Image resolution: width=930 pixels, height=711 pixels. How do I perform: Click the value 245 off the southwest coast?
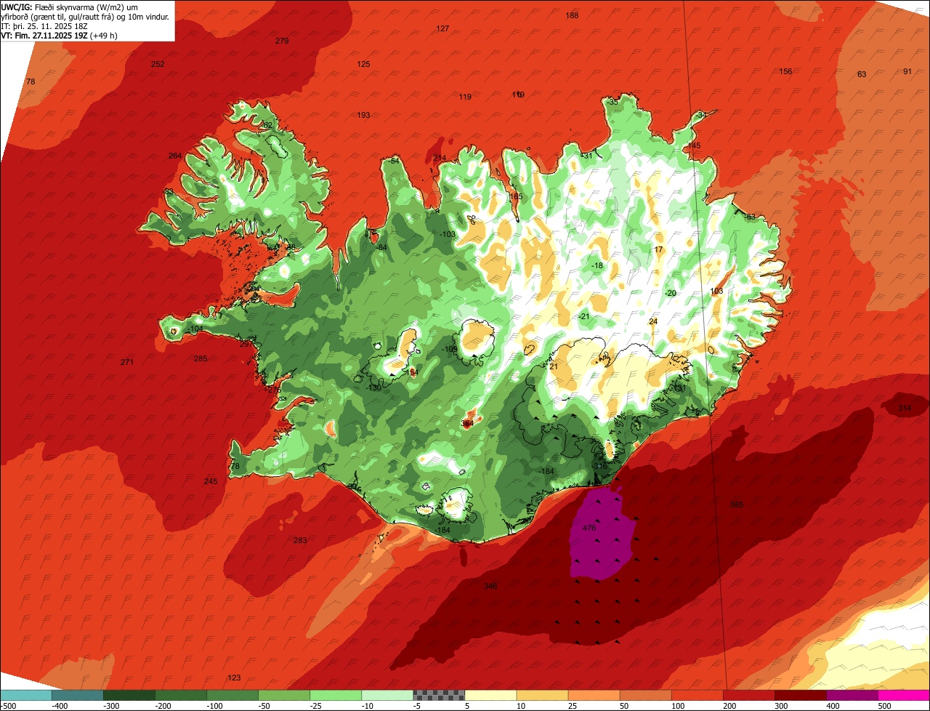pos(211,482)
